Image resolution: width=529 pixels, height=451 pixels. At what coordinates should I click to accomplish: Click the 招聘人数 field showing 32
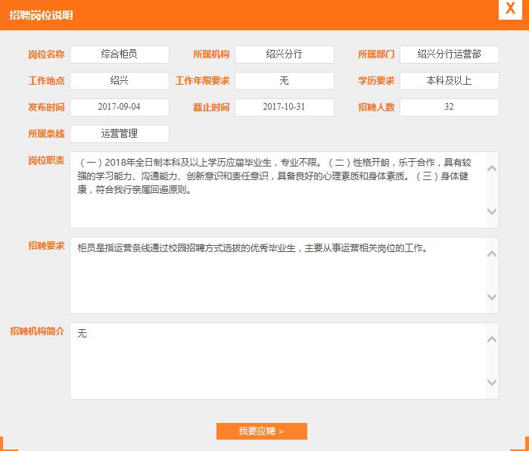(449, 107)
